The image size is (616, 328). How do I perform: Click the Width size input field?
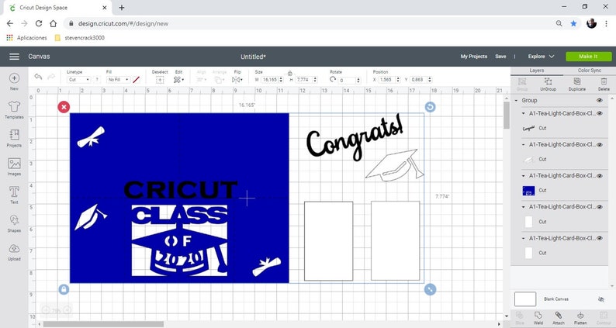coord(269,80)
